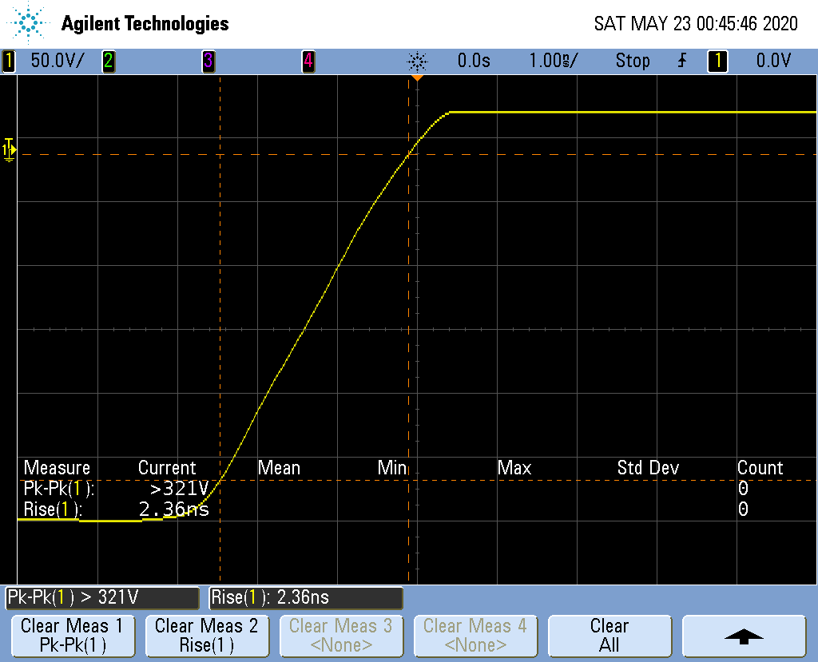The image size is (818, 662).
Task: Toggle channel 3 purple indicator
Action: (x=208, y=61)
